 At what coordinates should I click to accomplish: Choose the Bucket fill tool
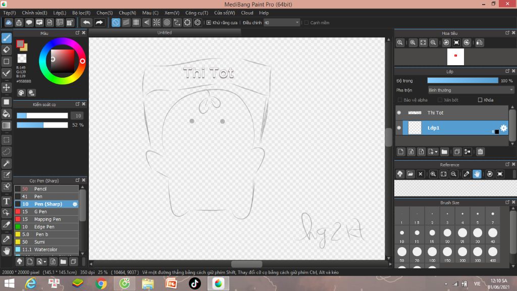tap(7, 114)
